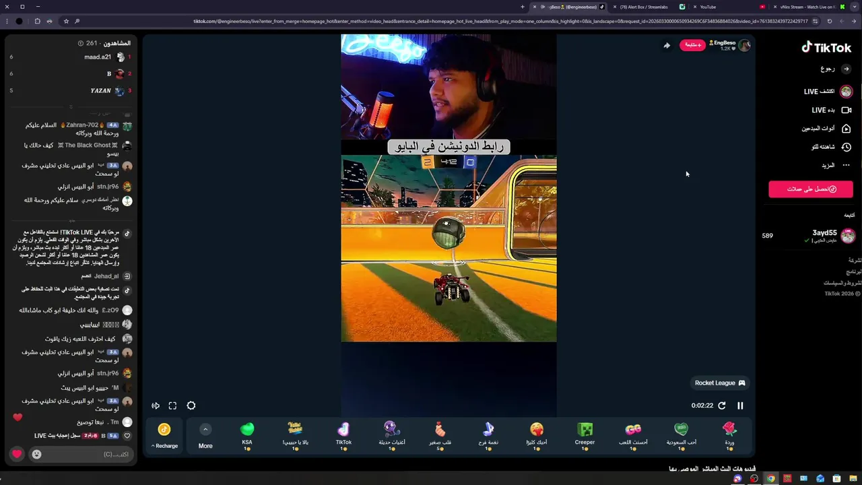Send the TikTok gift
The width and height of the screenshot is (862, 485).
click(343, 435)
